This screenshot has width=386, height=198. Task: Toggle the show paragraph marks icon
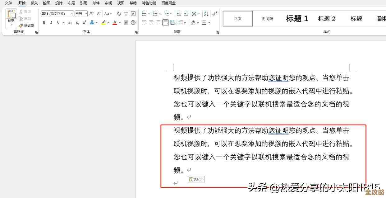(214, 14)
